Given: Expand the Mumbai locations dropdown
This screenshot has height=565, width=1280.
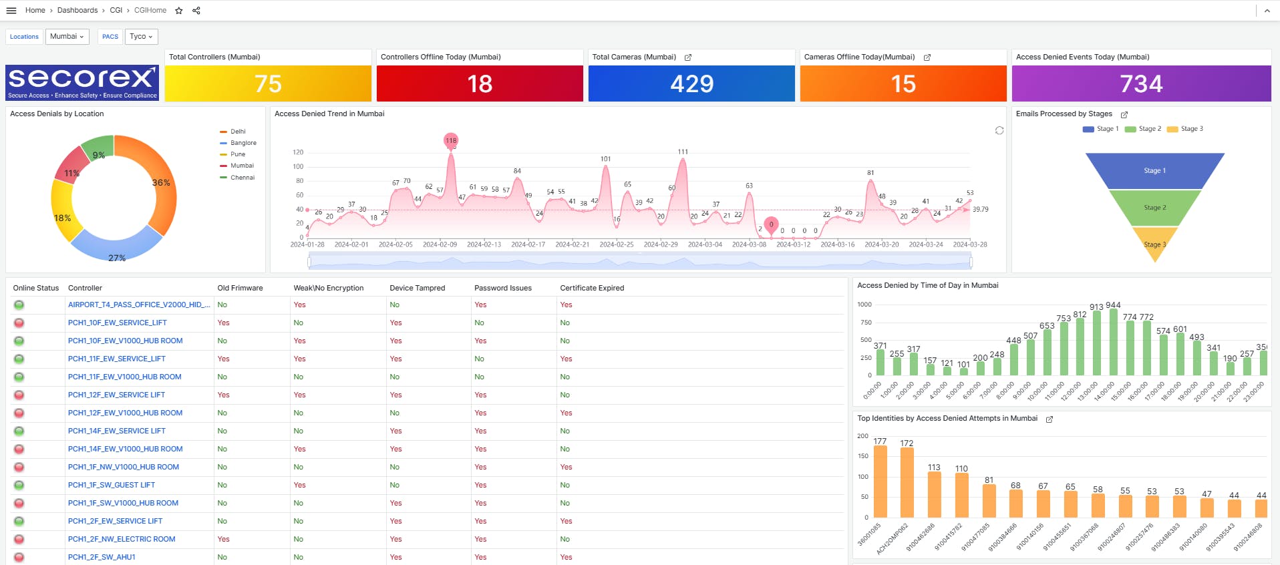Looking at the screenshot, I should point(67,37).
